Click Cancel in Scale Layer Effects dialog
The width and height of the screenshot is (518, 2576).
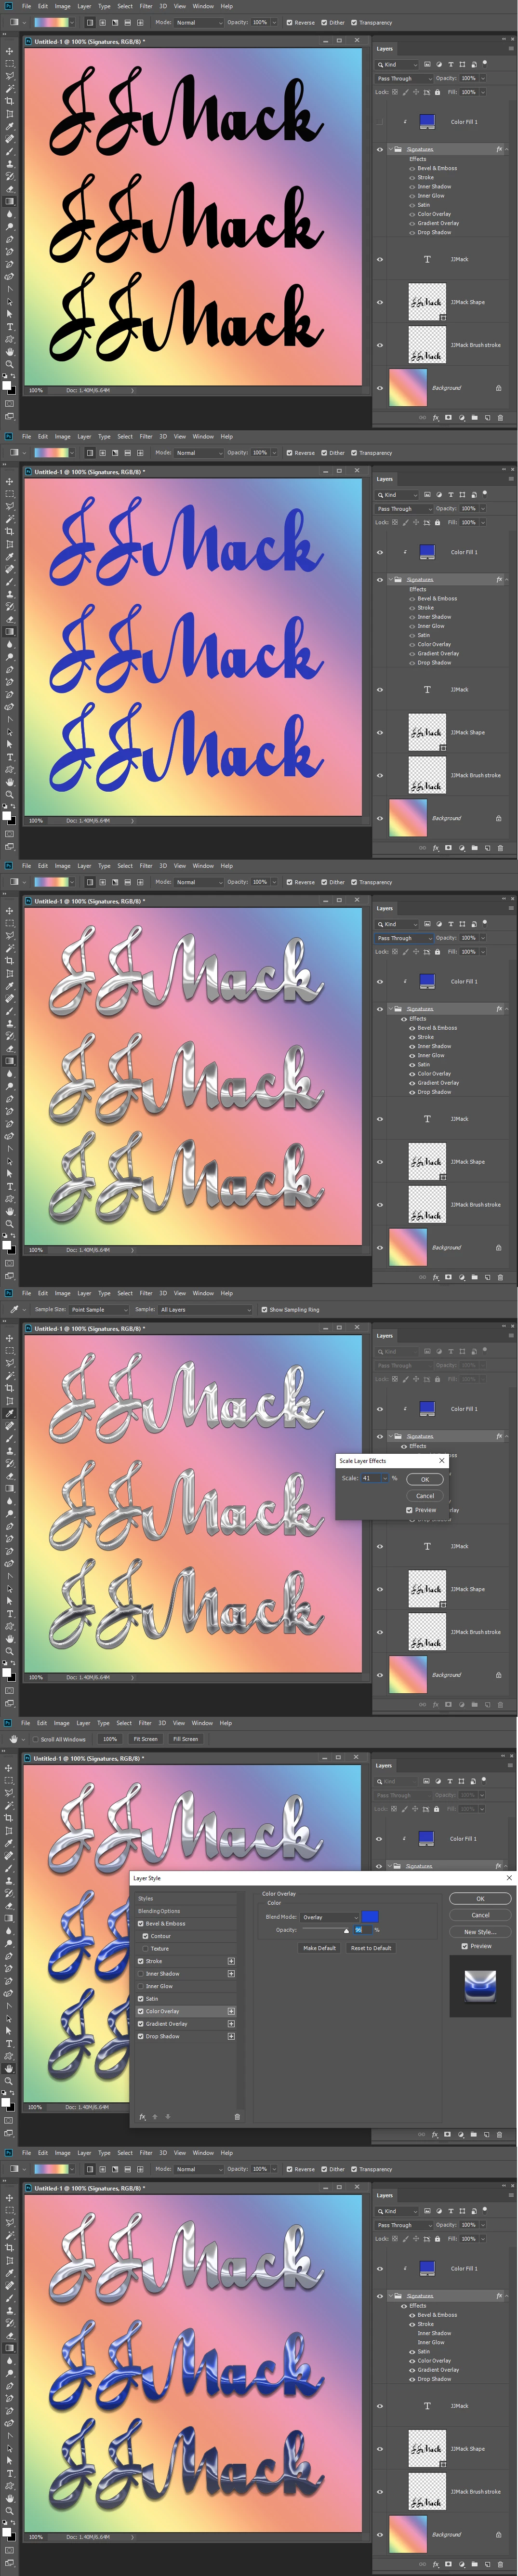425,1496
